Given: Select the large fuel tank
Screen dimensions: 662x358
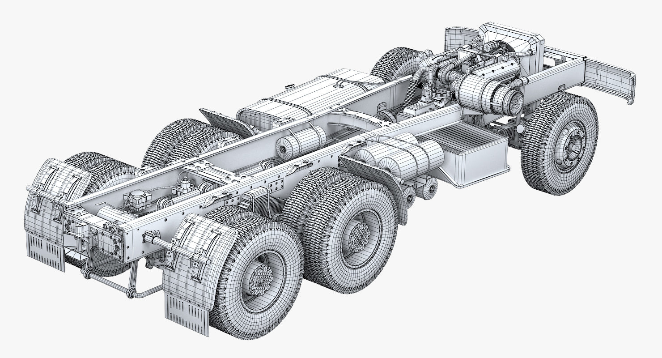Looking at the screenshot, I should [309, 96].
